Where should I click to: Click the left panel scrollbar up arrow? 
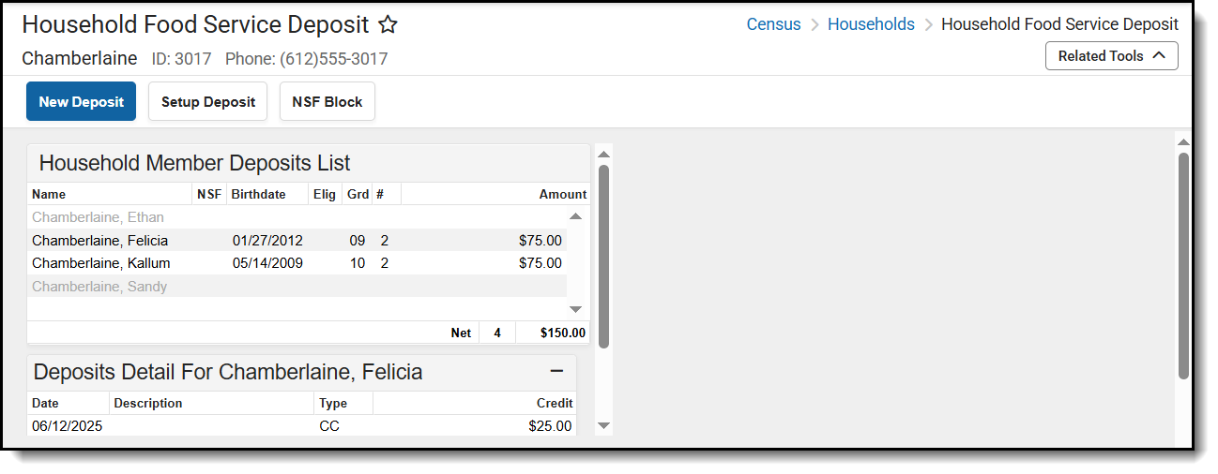coord(603,155)
